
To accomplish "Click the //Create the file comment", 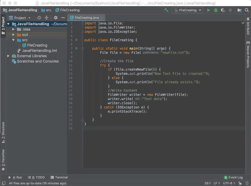I will click(117, 61).
